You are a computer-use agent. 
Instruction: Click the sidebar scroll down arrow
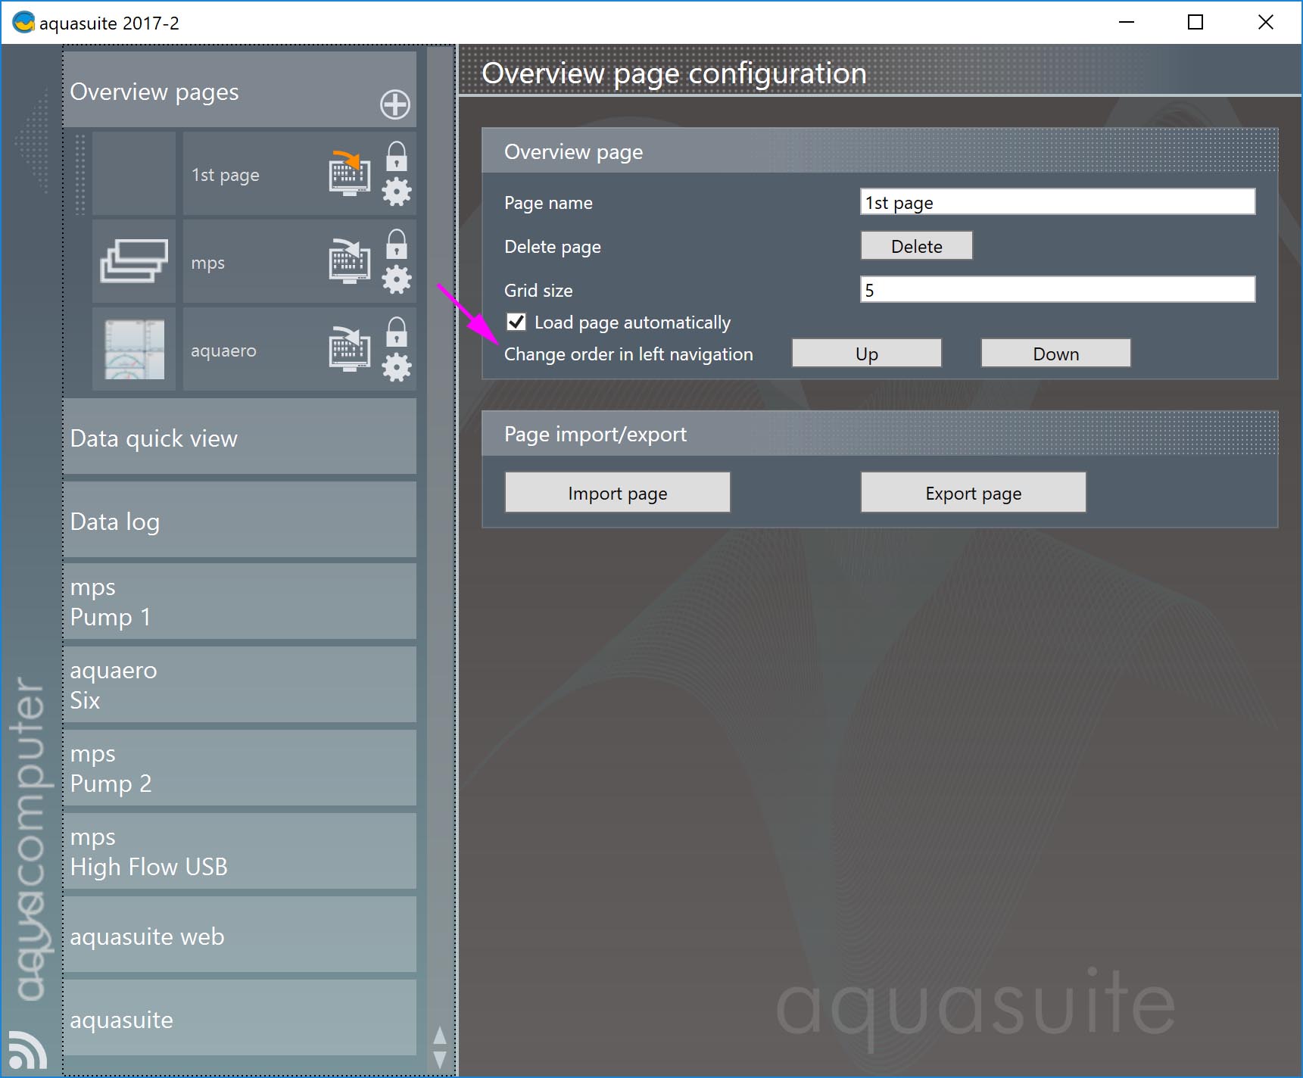pos(439,1058)
